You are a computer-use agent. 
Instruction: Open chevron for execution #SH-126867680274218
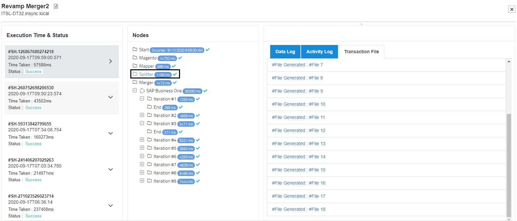[111, 61]
